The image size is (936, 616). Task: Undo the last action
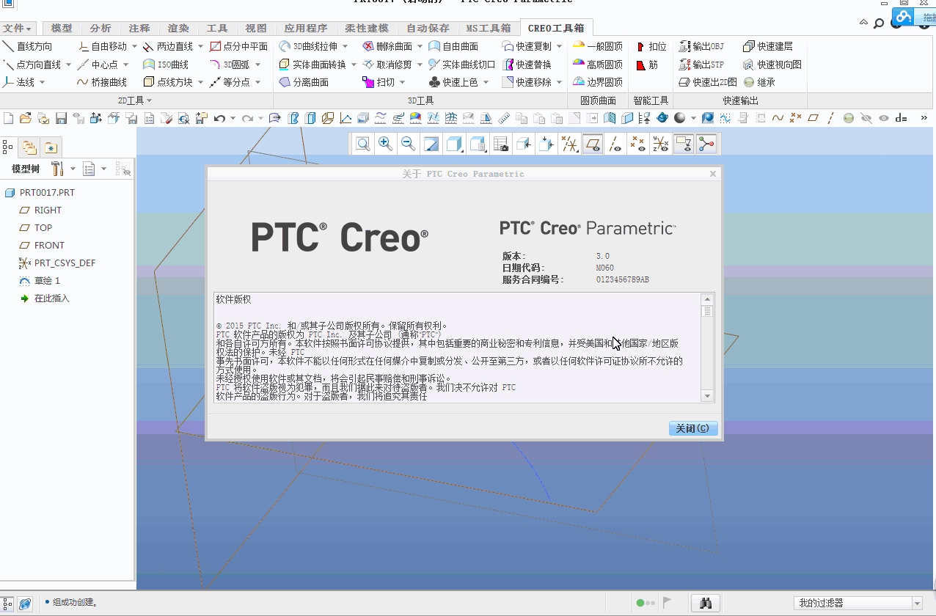click(219, 117)
